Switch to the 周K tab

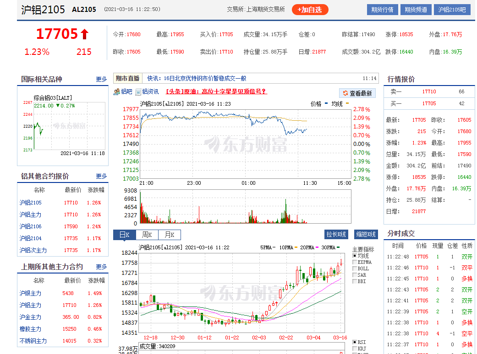pos(147,235)
